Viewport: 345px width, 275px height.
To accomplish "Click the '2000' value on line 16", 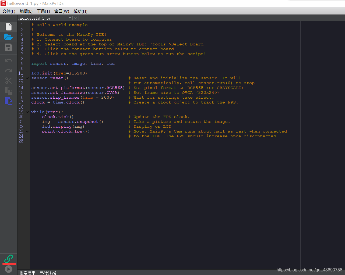I will [107, 98].
